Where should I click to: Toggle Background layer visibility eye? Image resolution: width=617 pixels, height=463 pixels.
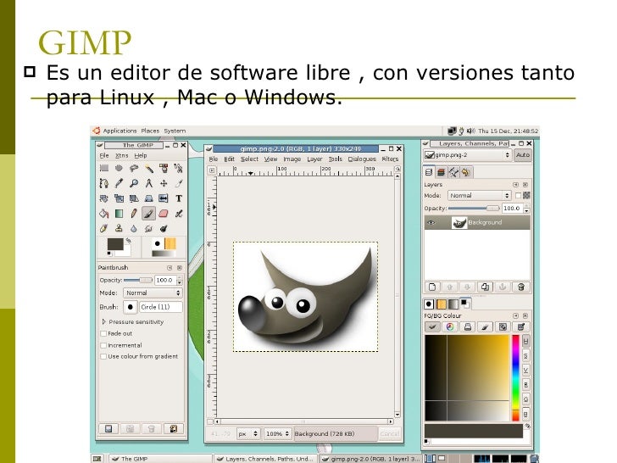click(x=431, y=222)
